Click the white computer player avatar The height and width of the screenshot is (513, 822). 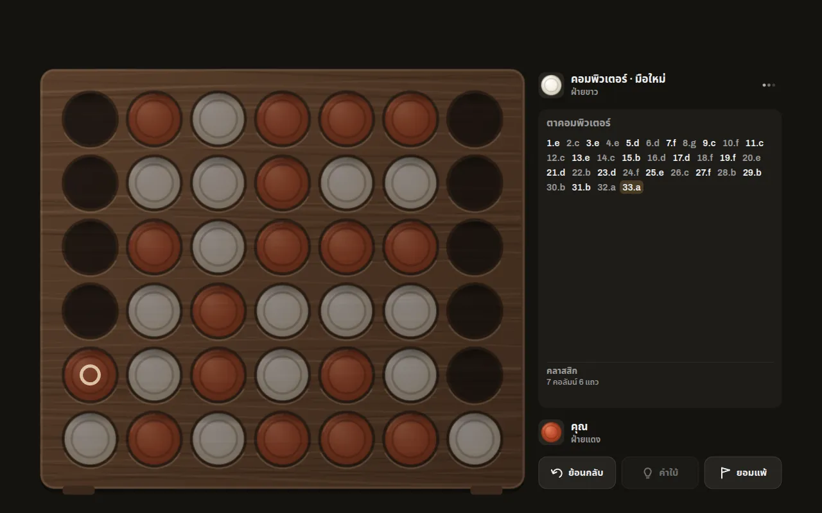click(x=551, y=85)
